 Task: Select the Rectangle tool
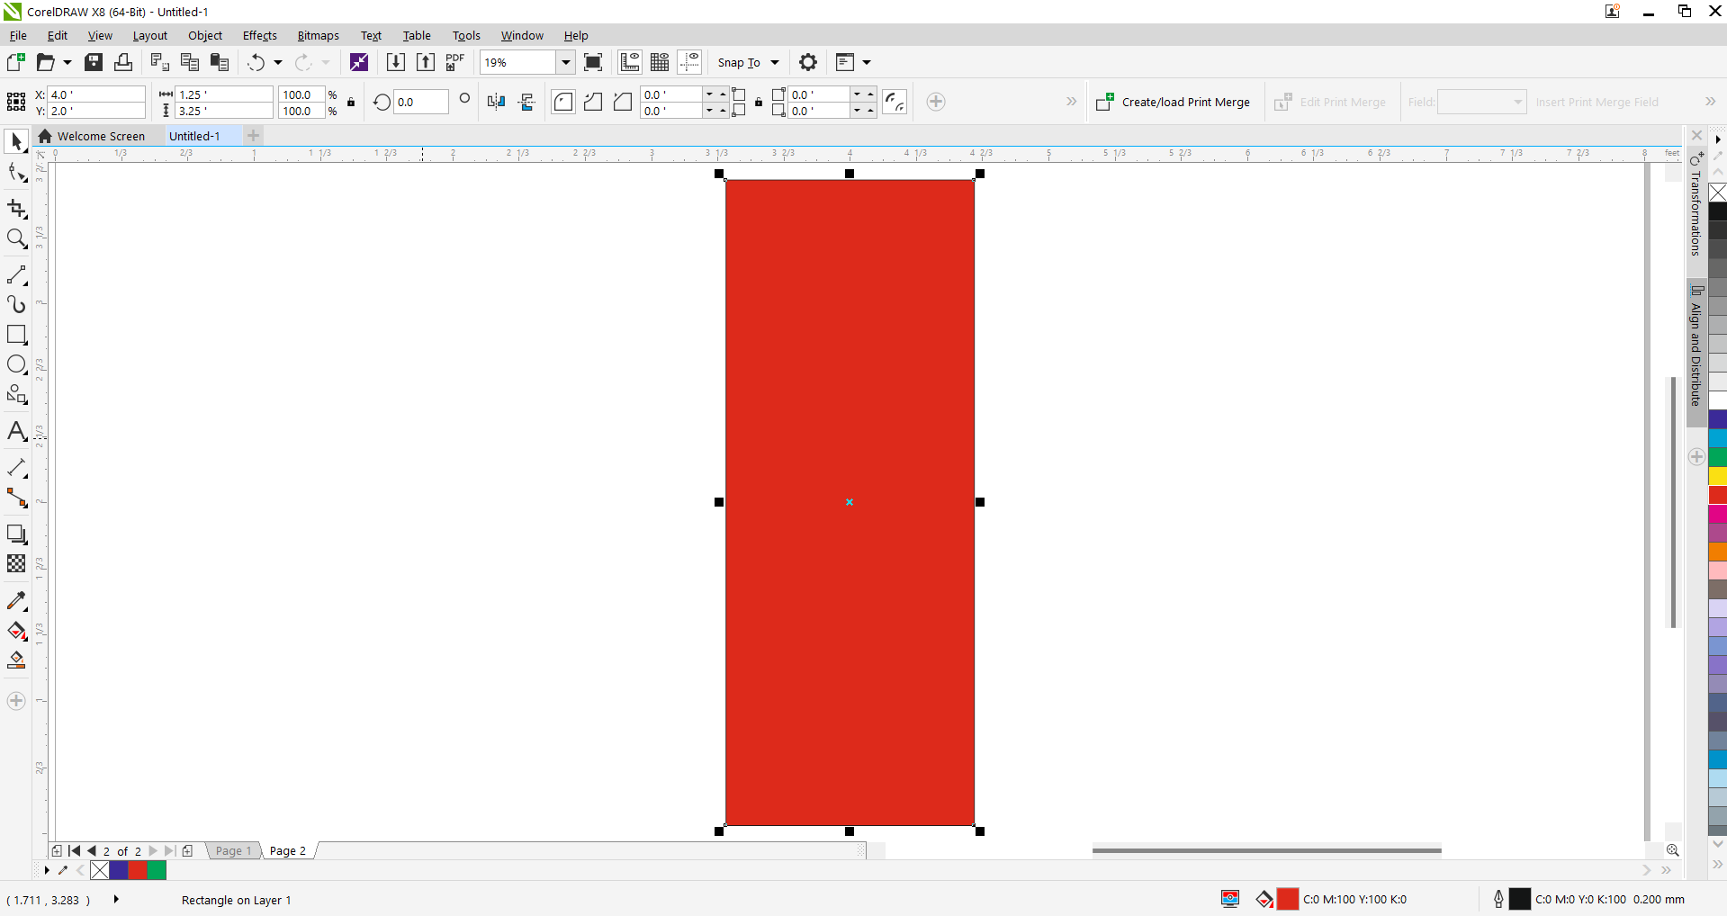[x=16, y=335]
